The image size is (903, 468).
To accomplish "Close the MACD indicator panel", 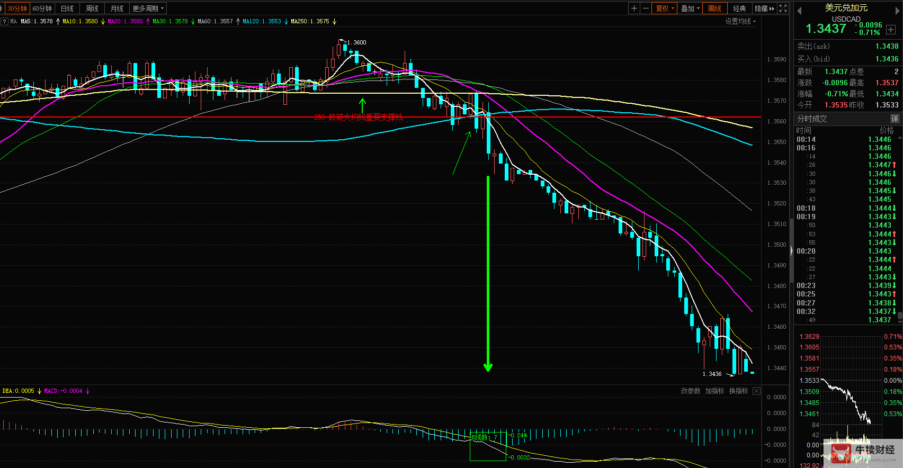I will point(756,391).
